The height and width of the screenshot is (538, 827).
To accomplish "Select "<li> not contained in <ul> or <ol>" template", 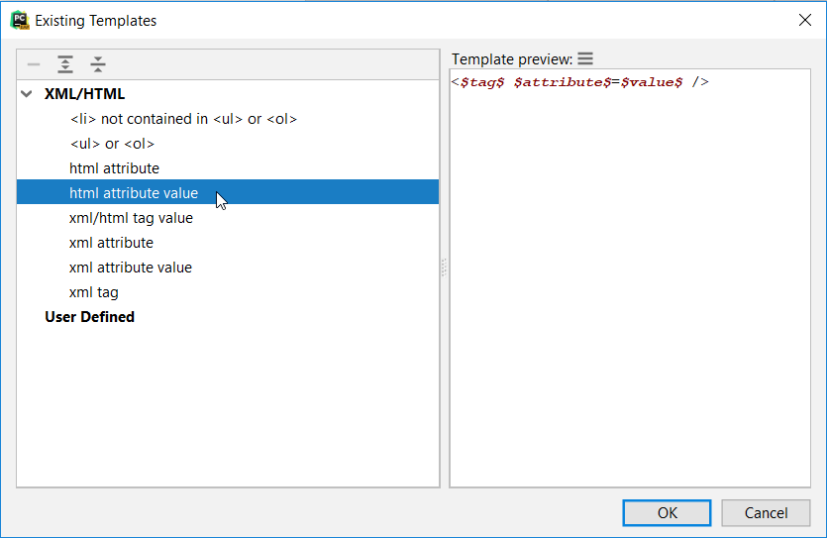I will pyautogui.click(x=183, y=119).
